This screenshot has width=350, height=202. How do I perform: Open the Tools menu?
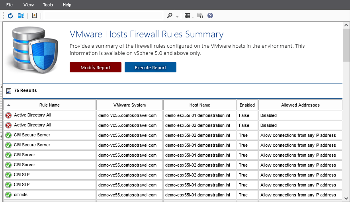(48, 5)
